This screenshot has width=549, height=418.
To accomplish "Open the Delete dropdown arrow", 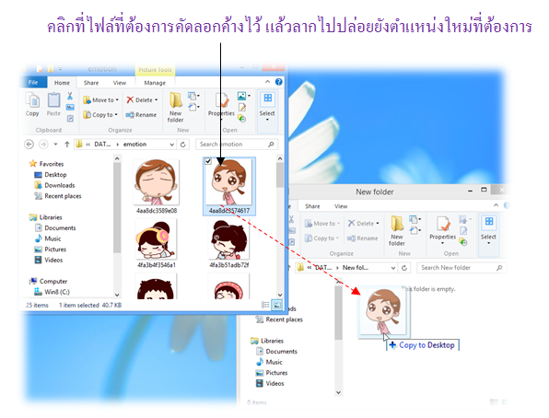I will tap(157, 100).
